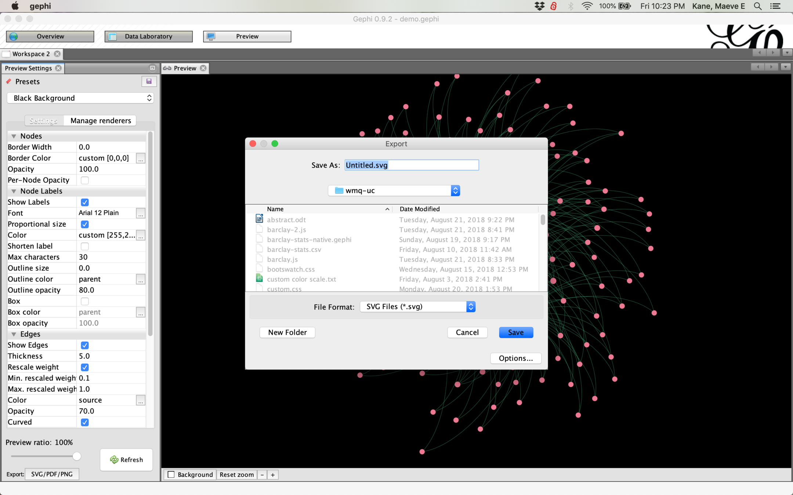Screen dimensions: 793x495
Task: Collapse the Nodes section
Action: tap(14, 136)
